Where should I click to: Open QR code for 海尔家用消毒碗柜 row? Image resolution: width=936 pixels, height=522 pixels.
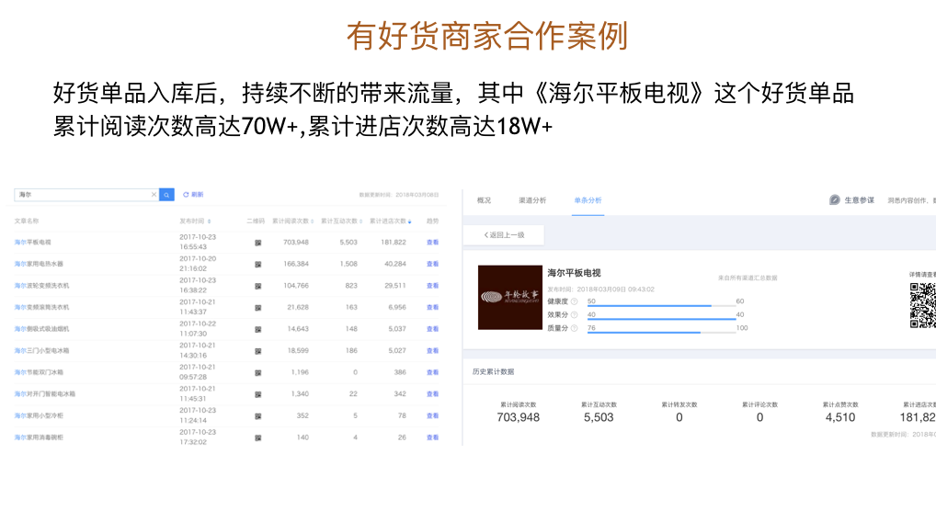click(x=257, y=437)
